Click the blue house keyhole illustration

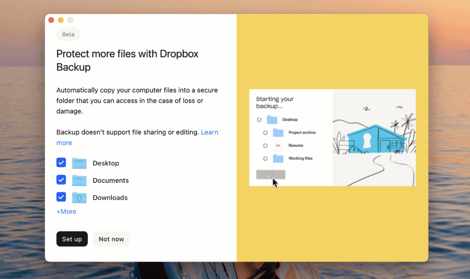point(371,139)
